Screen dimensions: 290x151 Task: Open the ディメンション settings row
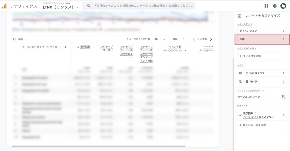click(x=262, y=30)
